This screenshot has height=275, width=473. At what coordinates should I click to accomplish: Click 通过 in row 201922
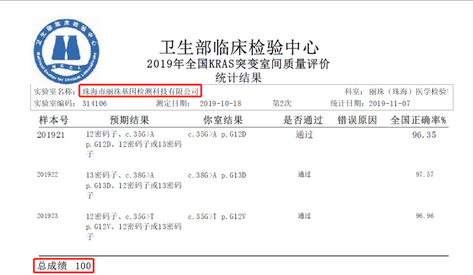coord(304,174)
